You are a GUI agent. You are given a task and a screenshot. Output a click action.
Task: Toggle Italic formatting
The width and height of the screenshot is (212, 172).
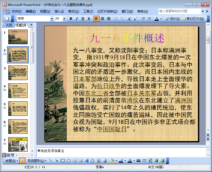(77, 19)
